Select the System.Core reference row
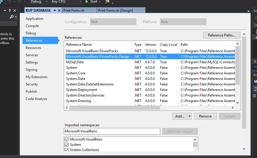This screenshot has height=158, width=257. [x=150, y=73]
